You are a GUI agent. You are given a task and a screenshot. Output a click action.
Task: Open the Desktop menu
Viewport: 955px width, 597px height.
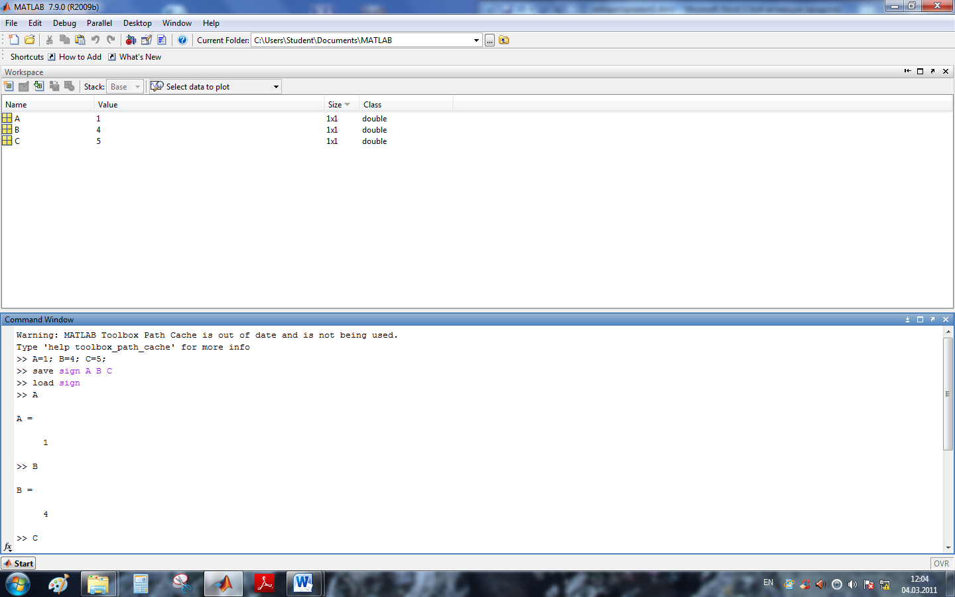coord(137,23)
